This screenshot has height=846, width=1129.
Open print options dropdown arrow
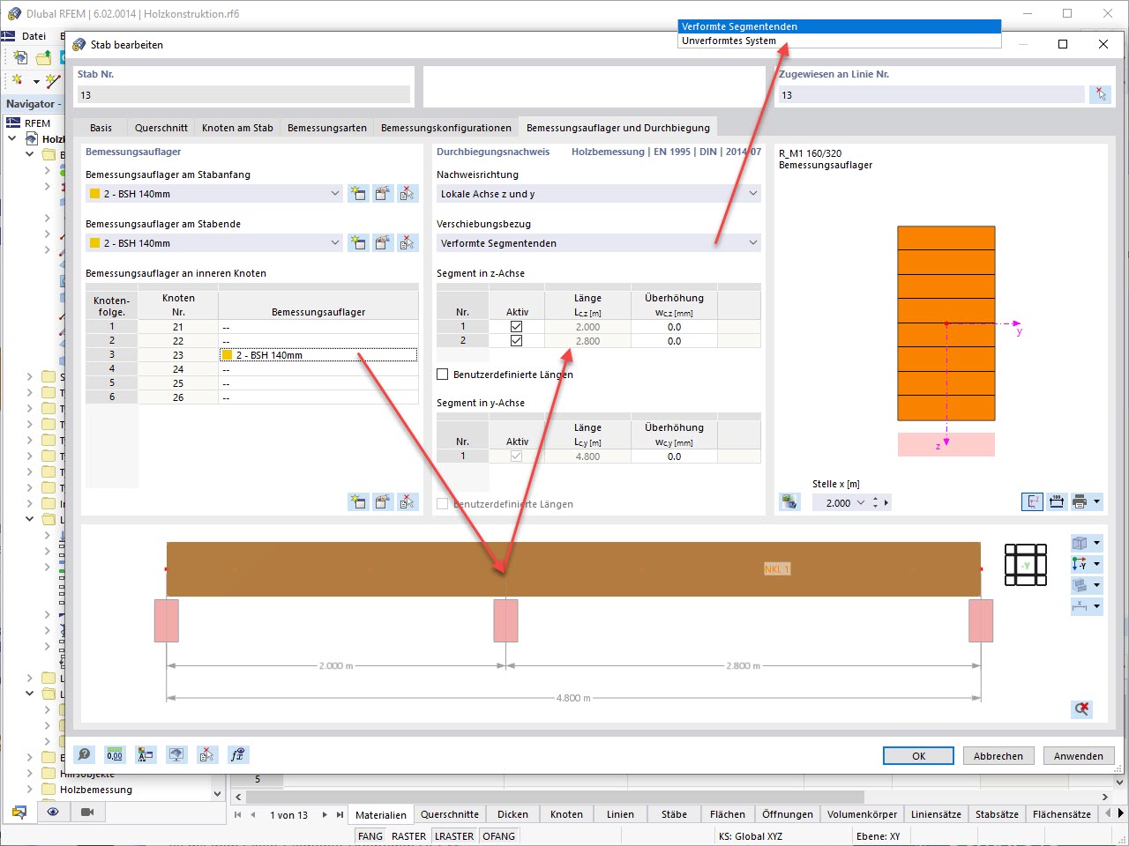(x=1097, y=502)
